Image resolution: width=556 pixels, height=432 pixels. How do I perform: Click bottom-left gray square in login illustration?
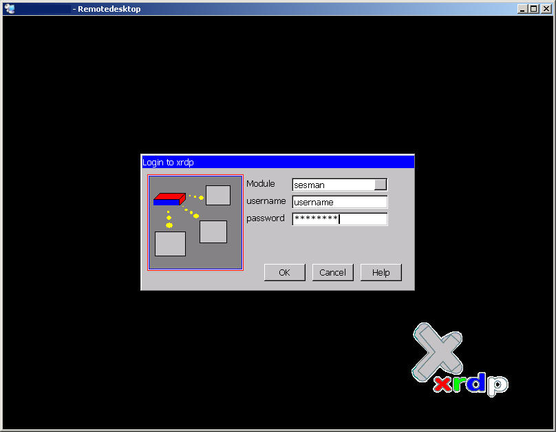pos(170,243)
